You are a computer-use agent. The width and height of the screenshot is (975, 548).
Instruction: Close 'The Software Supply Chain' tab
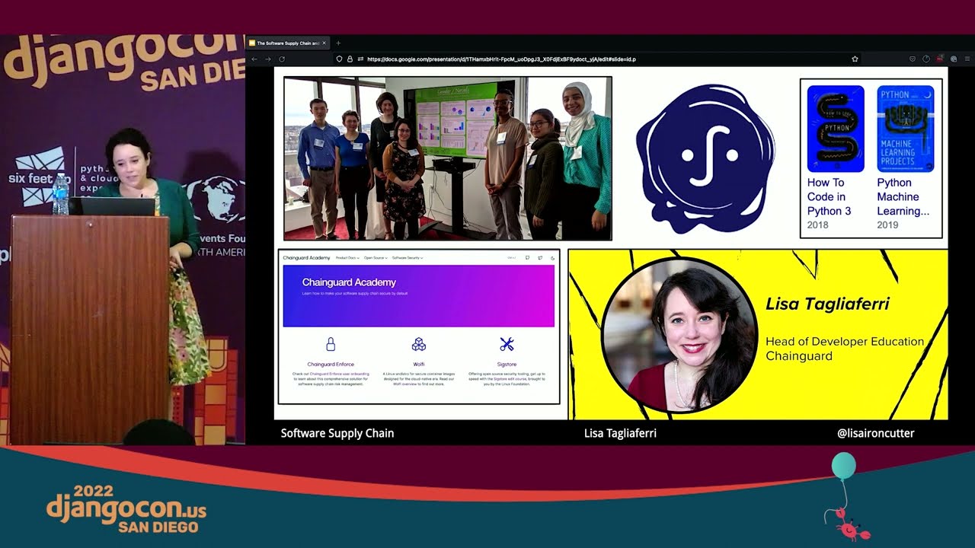(x=324, y=43)
